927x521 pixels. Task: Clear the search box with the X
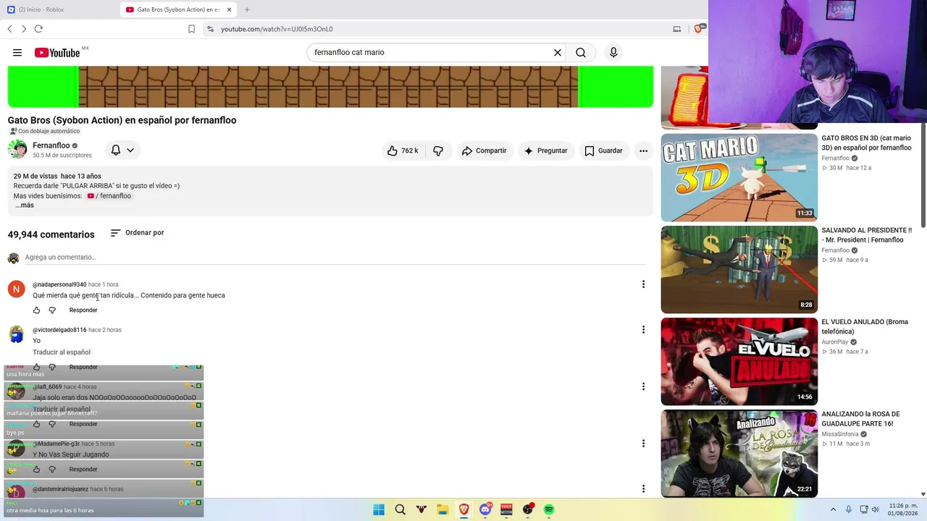click(558, 52)
